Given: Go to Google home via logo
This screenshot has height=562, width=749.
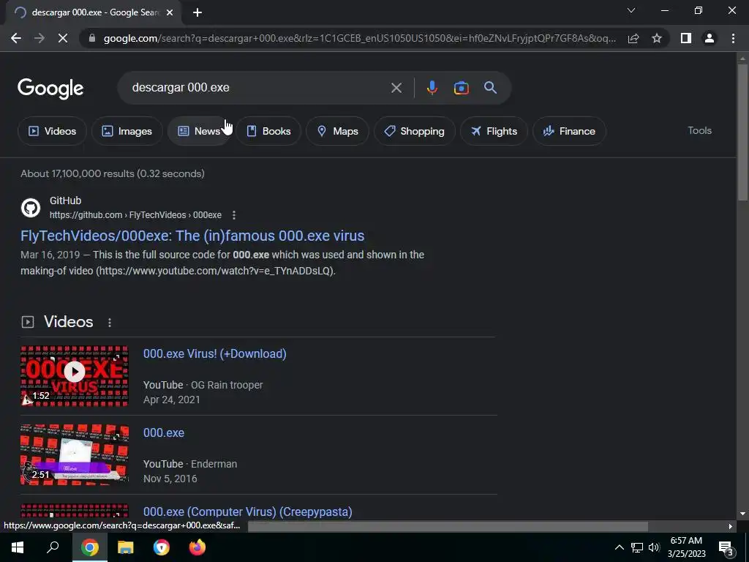Looking at the screenshot, I should coord(50,89).
